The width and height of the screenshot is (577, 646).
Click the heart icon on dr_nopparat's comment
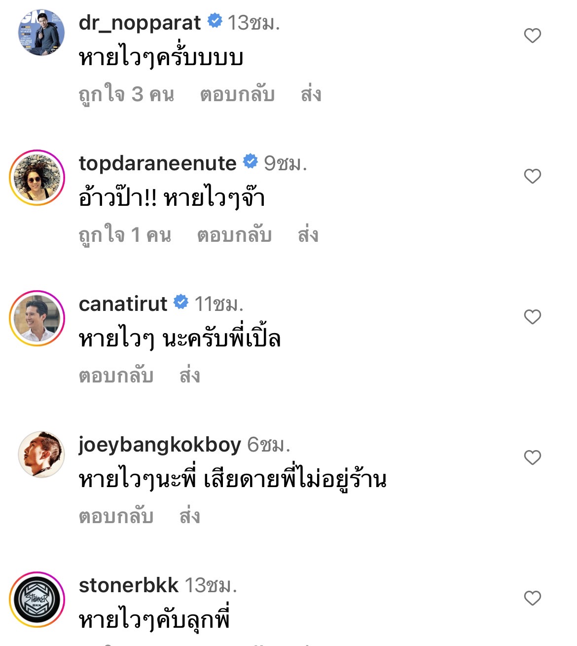[x=532, y=35]
